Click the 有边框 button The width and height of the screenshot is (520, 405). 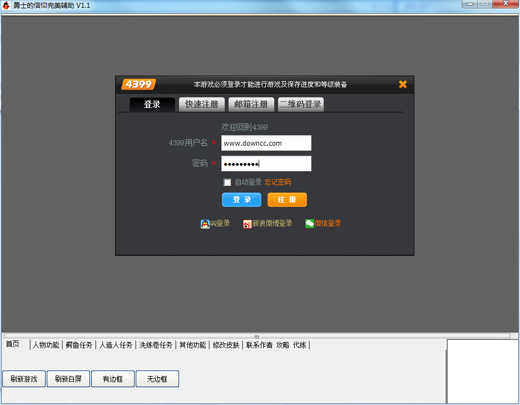[x=113, y=379]
